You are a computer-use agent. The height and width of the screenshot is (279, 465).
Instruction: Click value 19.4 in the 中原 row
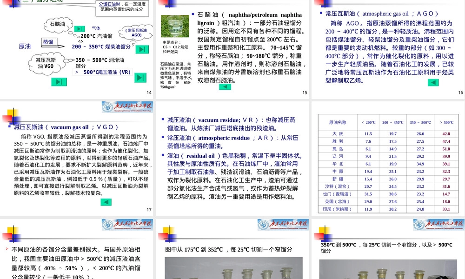pyautogui.click(x=368, y=172)
